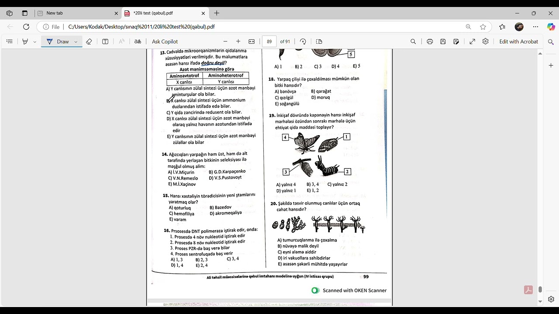Open the sidebar settings gear at the bottom
Viewport: 559px width, 314px height.
(551, 299)
